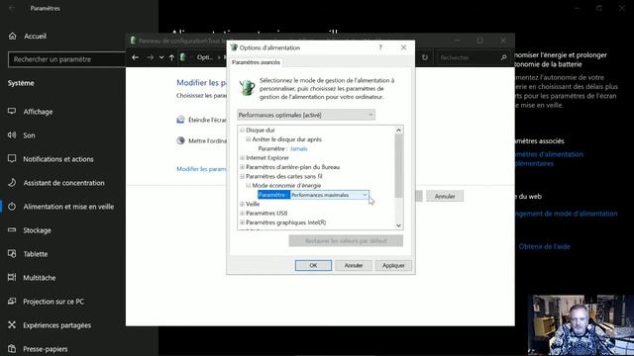The height and width of the screenshot is (356, 634).
Task: Open Obtenir de l'aide link
Action: click(x=544, y=246)
